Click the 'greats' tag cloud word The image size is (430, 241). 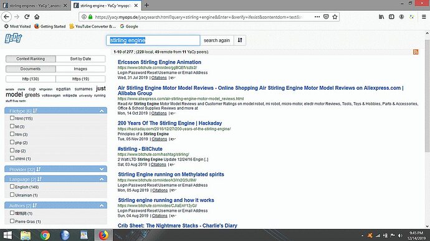click(x=32, y=95)
